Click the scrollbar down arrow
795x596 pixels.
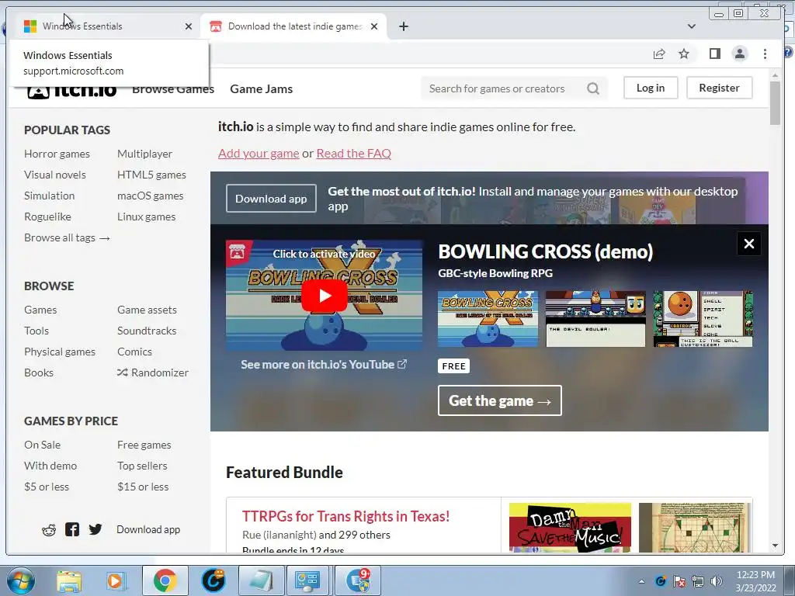pyautogui.click(x=775, y=546)
